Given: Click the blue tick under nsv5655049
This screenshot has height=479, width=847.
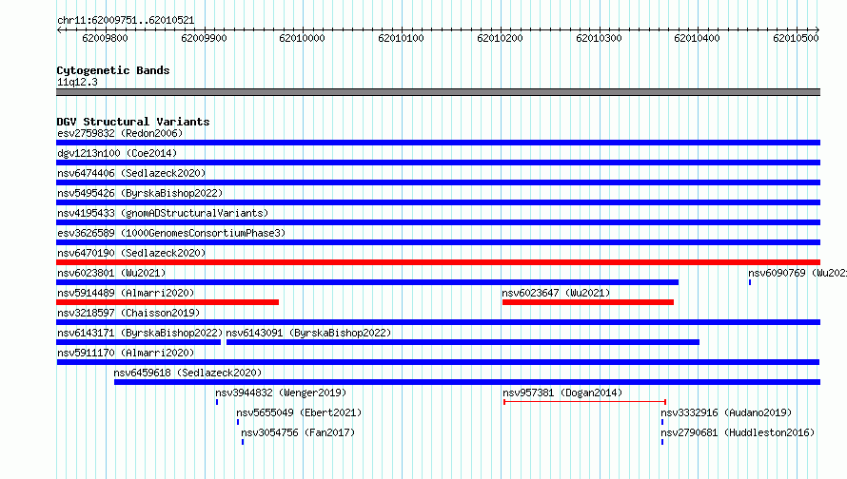Looking at the screenshot, I should (x=238, y=422).
